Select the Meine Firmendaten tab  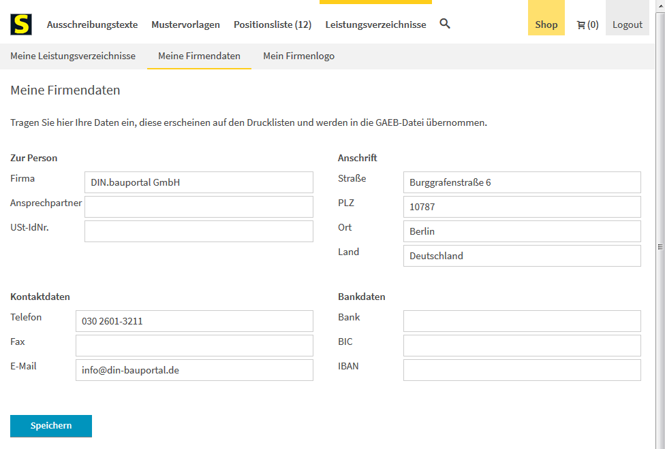[198, 56]
